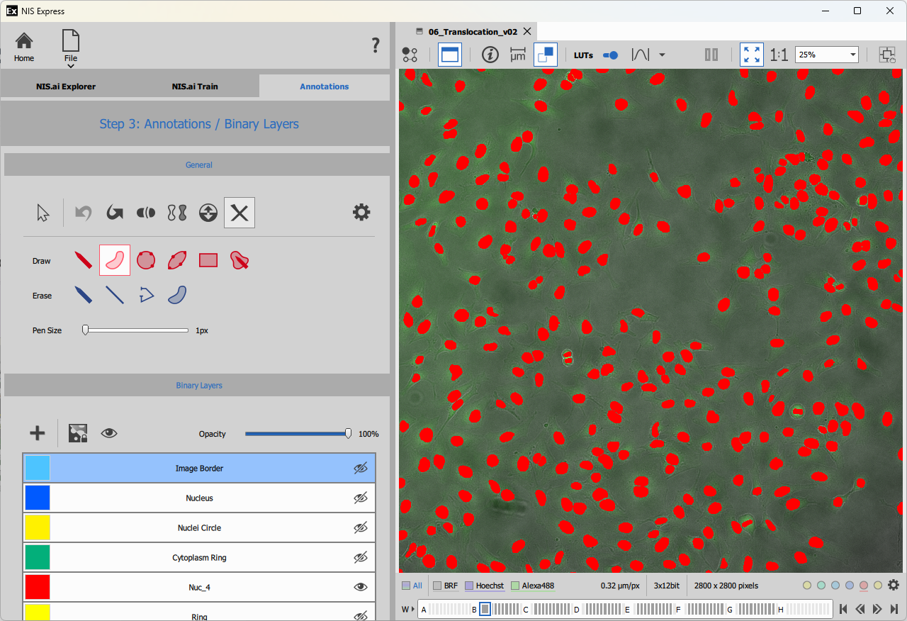The image size is (907, 621).
Task: Click the Cytoplasm Ring green color swatch
Action: click(x=38, y=557)
